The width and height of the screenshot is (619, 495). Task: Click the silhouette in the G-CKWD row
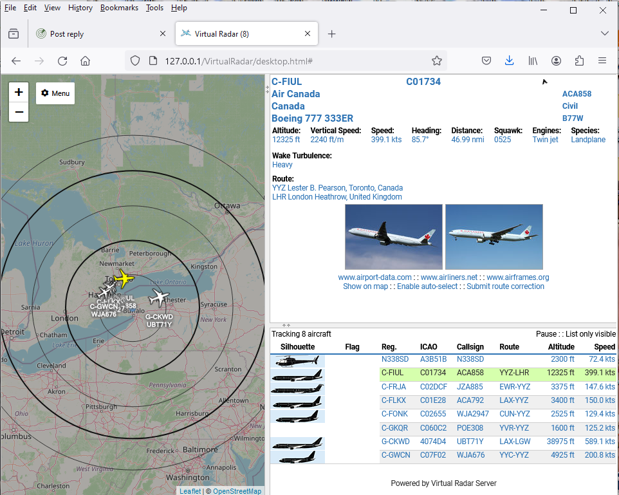click(297, 444)
